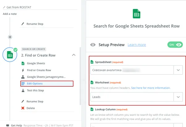This screenshot has height=127, width=186.
Task: Click the small sheets icon beside Google Sheets
Action: (23, 63)
